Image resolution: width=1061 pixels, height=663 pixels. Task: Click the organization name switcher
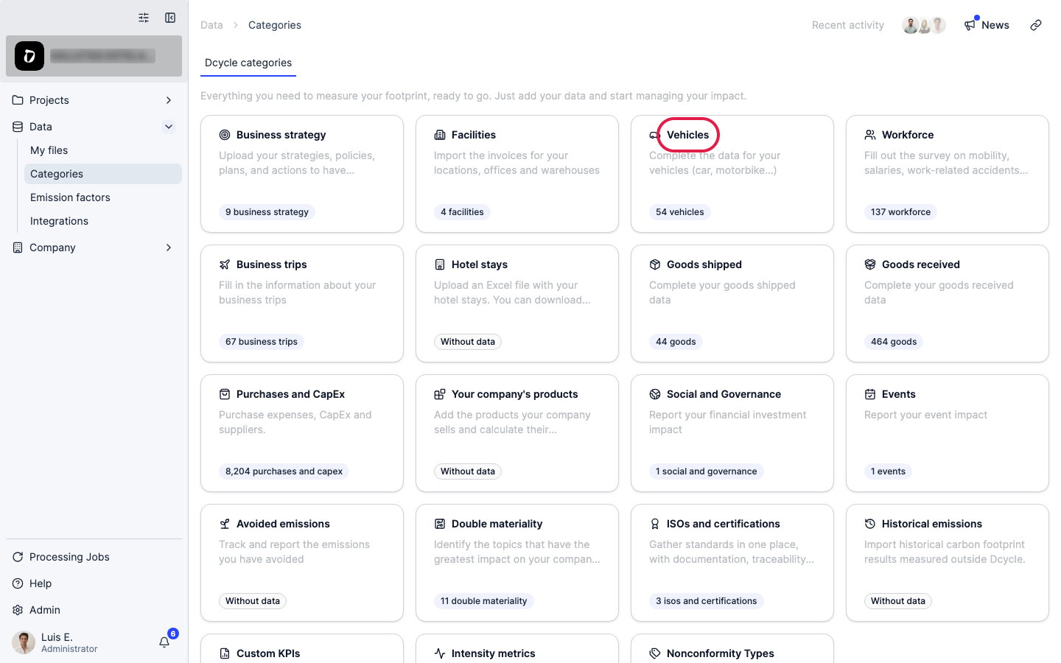pos(94,56)
